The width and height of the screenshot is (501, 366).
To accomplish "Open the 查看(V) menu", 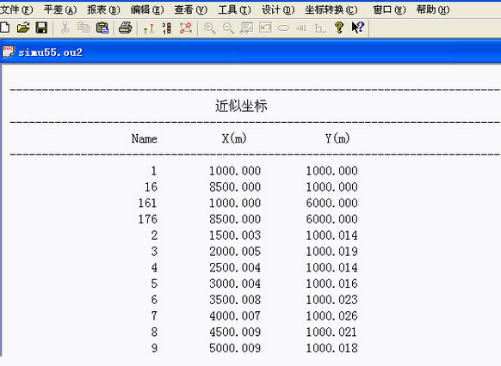I will pos(191,10).
